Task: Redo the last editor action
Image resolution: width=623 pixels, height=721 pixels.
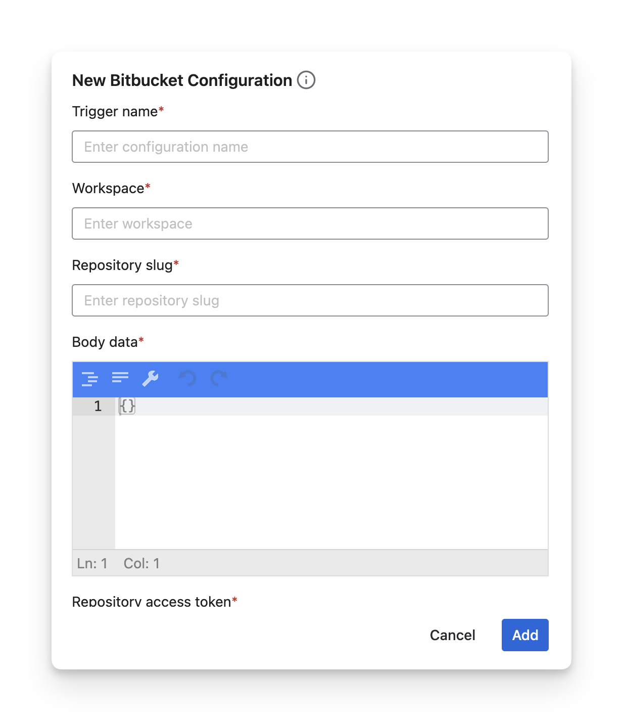Action: point(219,378)
